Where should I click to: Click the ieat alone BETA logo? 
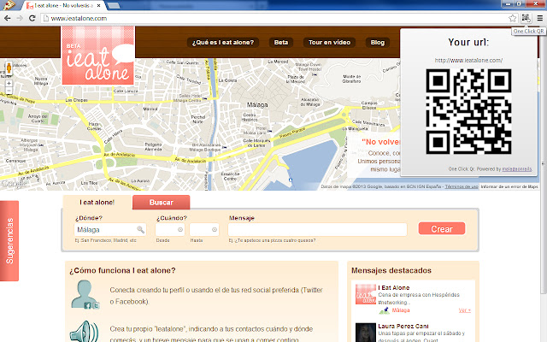pos(98,55)
